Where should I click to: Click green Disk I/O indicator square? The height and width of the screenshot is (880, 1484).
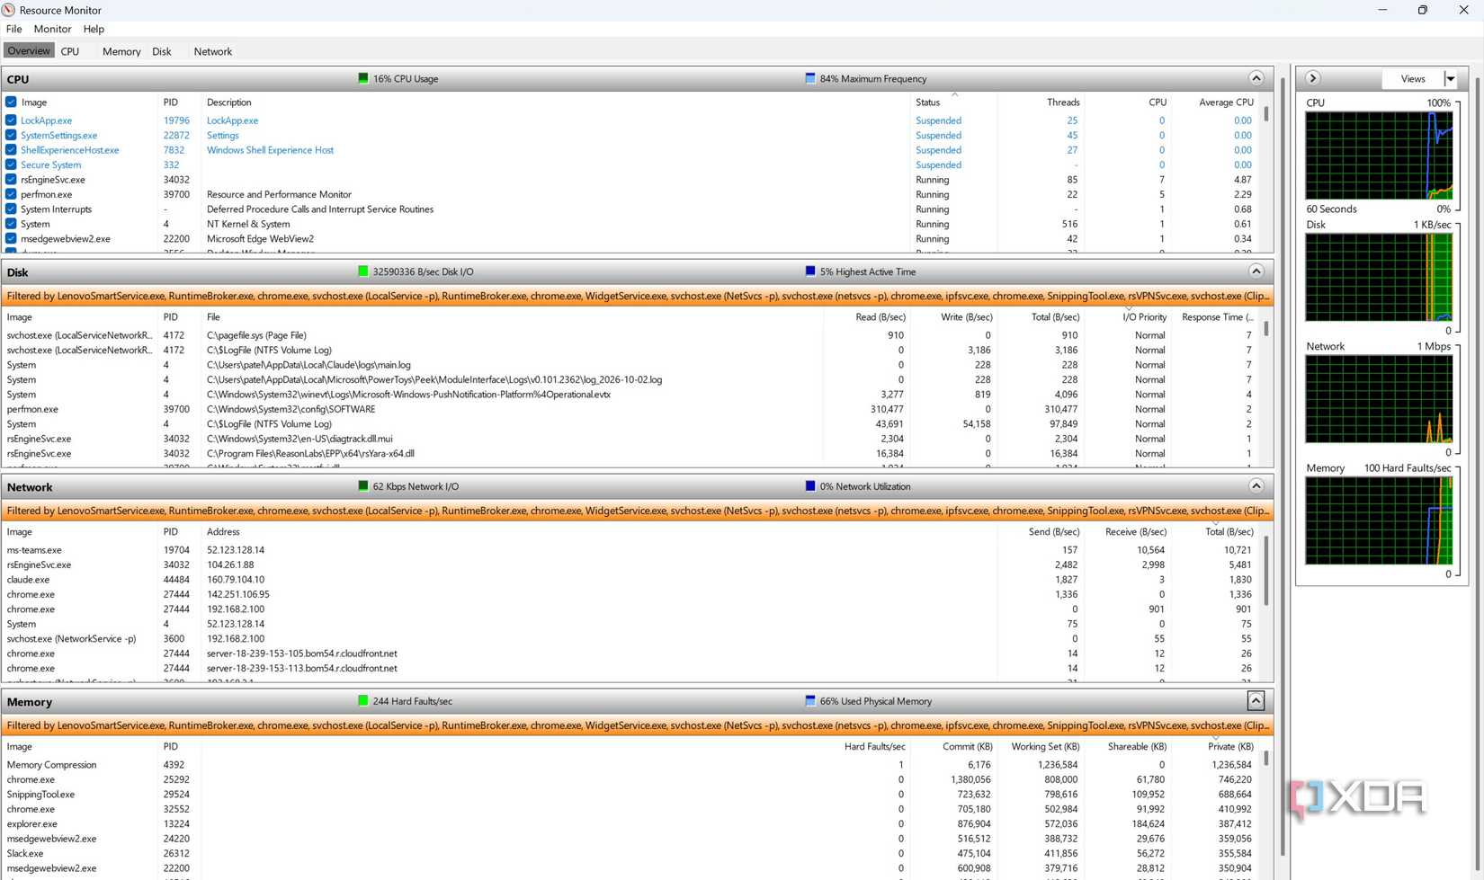[x=363, y=271]
